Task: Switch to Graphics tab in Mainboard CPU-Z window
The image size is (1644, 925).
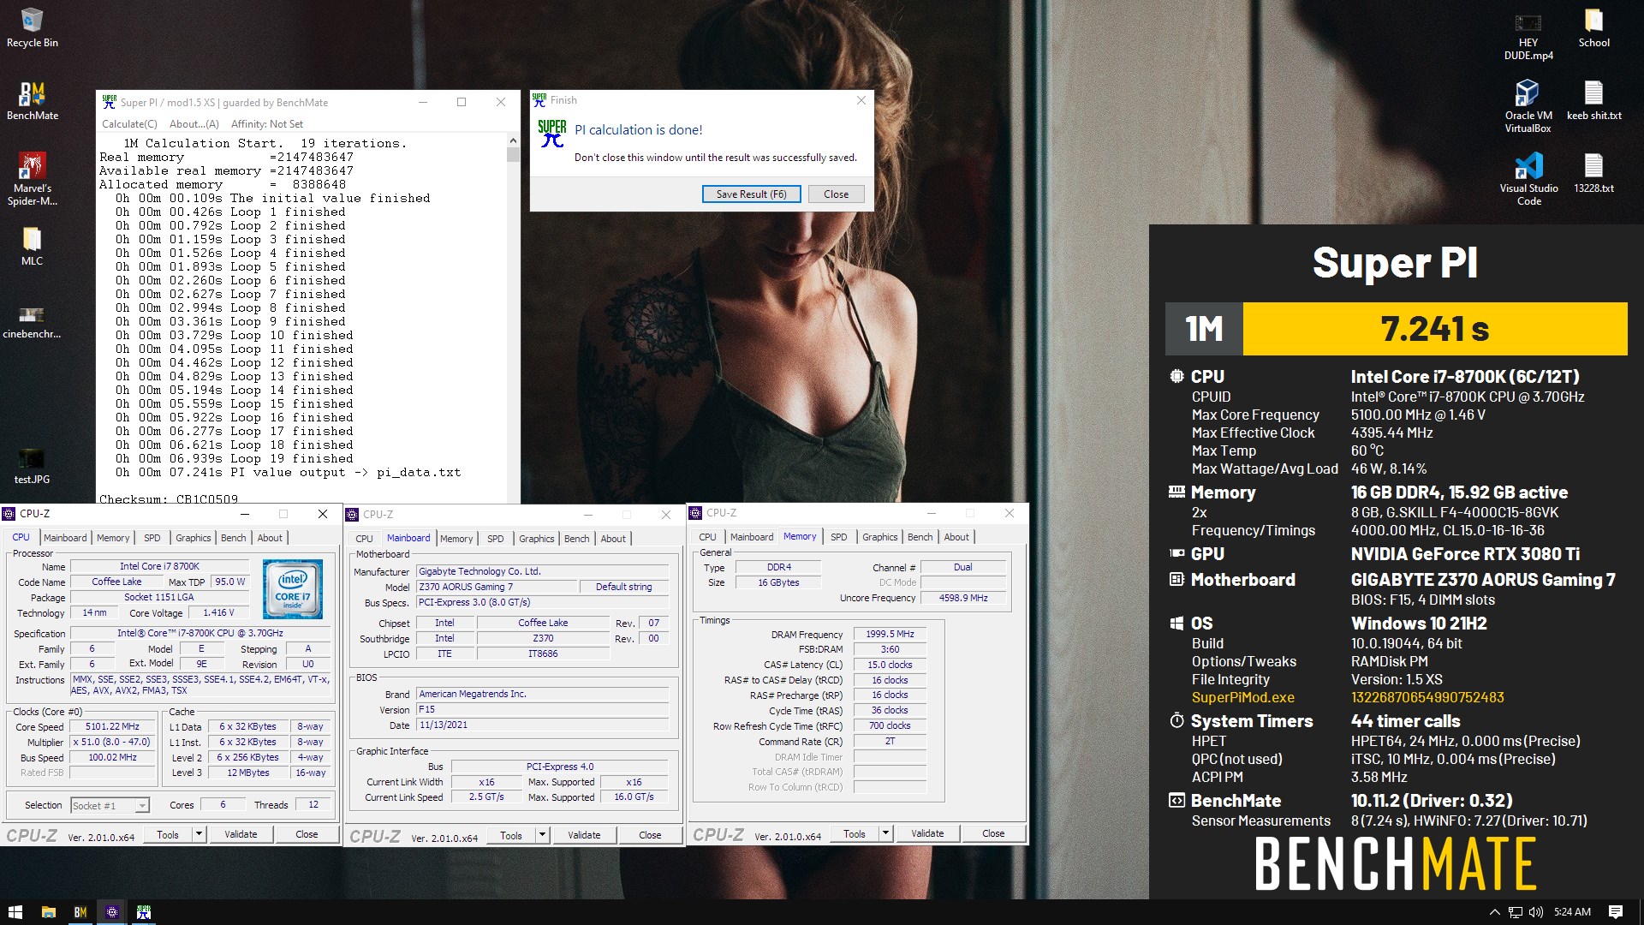Action: tap(536, 539)
